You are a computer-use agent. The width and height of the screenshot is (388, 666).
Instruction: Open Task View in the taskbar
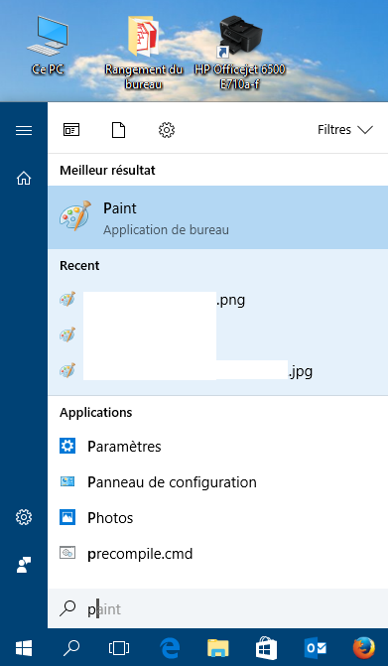coord(119,648)
